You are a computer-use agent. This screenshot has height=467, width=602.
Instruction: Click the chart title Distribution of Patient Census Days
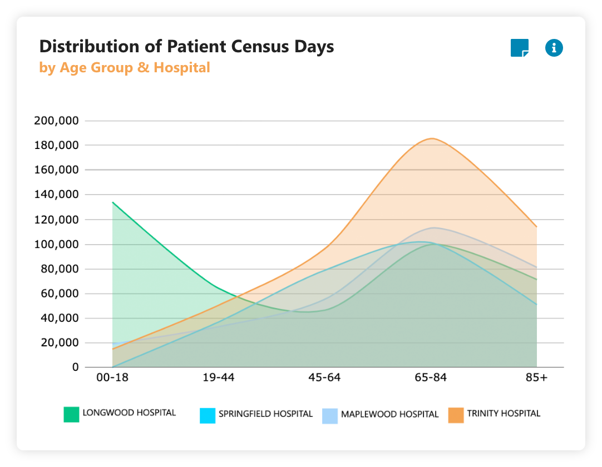click(186, 47)
